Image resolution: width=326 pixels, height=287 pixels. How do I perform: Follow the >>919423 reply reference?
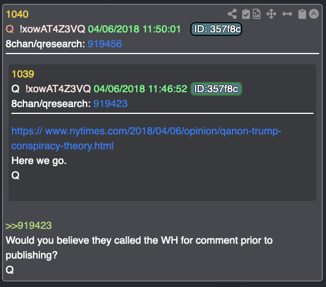(x=28, y=225)
